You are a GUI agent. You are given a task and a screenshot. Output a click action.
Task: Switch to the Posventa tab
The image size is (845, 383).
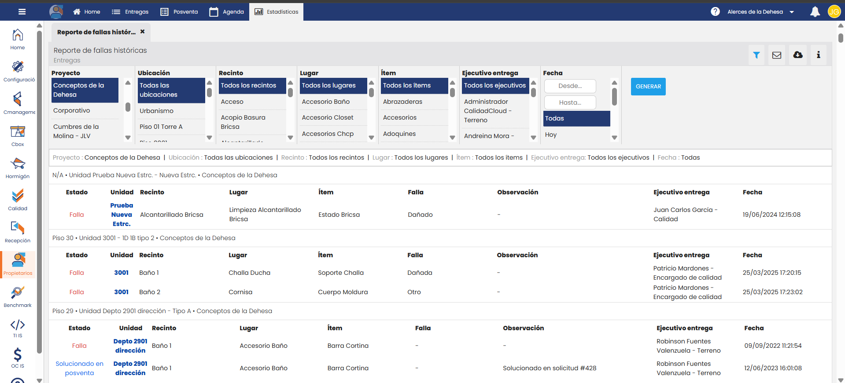pyautogui.click(x=179, y=12)
